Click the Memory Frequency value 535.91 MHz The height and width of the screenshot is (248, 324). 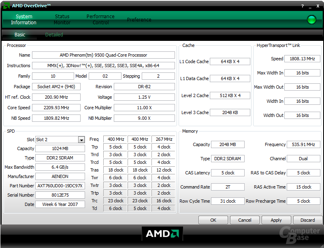tap(303, 144)
